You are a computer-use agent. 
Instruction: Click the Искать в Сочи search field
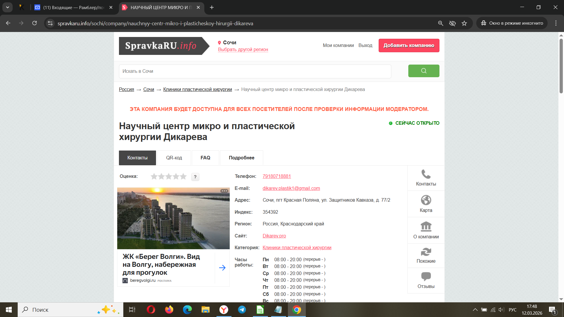coord(255,71)
